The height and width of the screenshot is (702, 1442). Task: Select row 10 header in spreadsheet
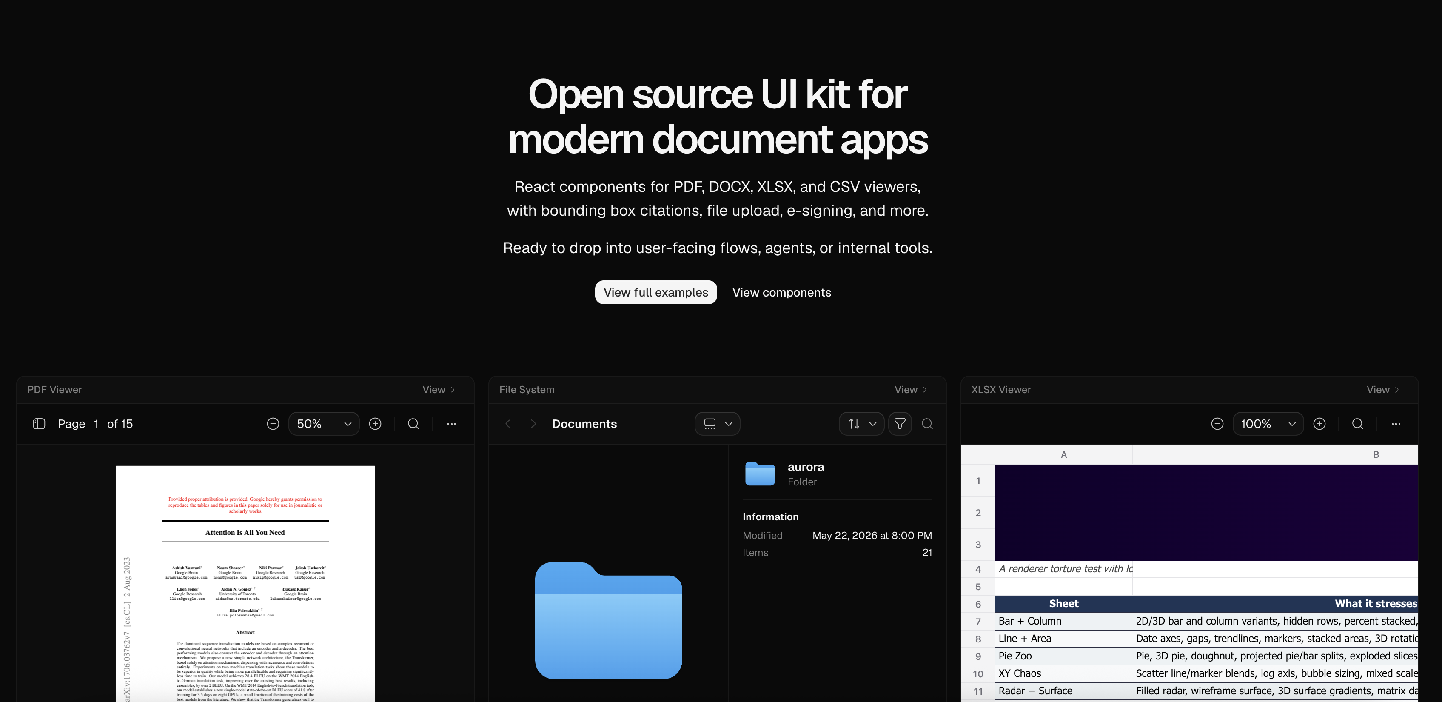coord(978,674)
